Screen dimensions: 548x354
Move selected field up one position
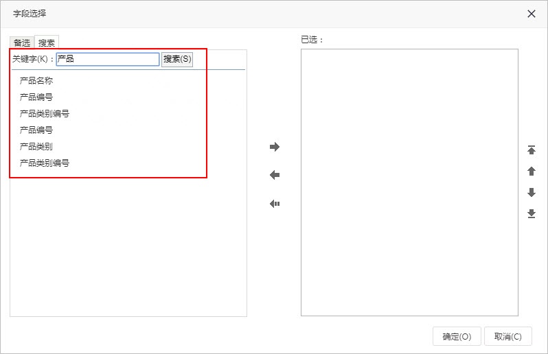[532, 171]
